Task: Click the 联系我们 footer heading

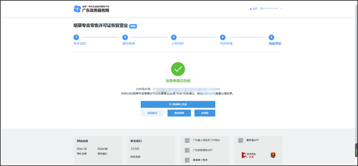Action: [136, 141]
